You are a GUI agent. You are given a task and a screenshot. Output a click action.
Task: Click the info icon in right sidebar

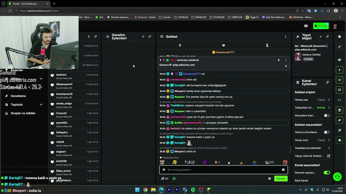pyautogui.click(x=340, y=37)
